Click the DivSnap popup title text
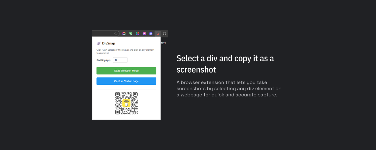The height and width of the screenshot is (150, 376). (x=109, y=43)
